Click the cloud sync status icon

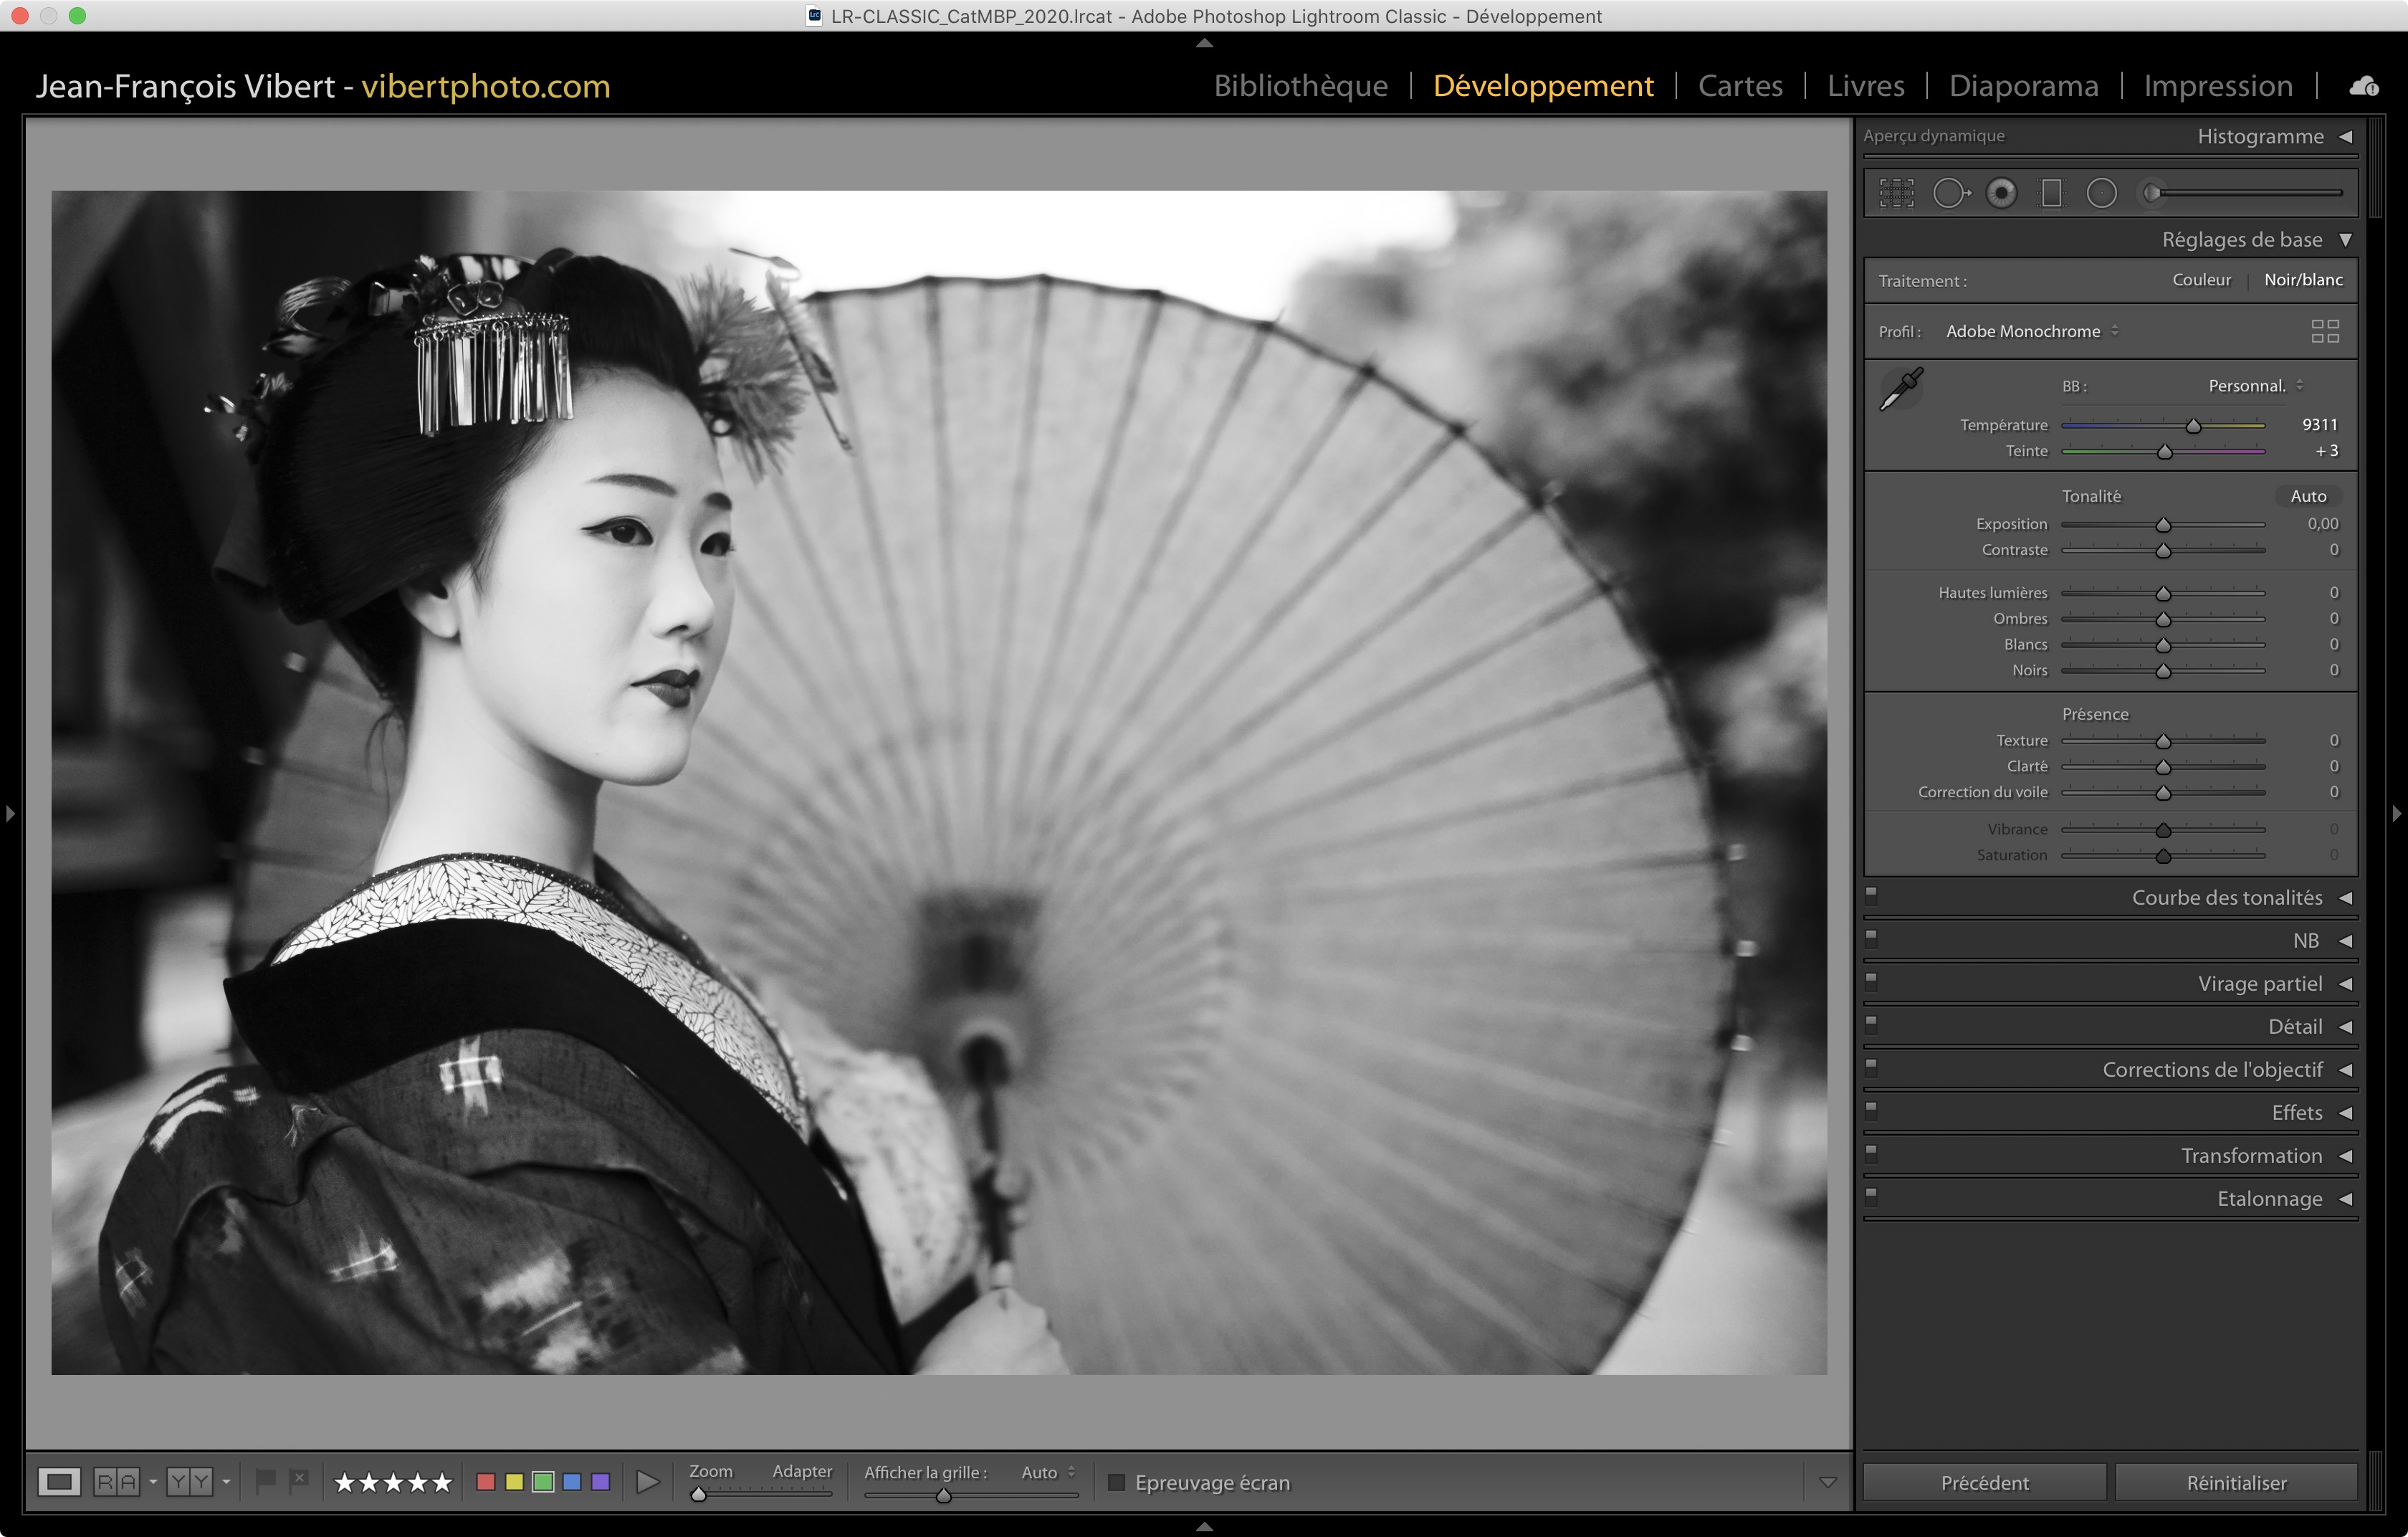click(2364, 86)
